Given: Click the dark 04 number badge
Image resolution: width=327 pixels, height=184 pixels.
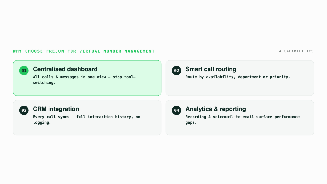Looking at the screenshot, I should (176, 110).
